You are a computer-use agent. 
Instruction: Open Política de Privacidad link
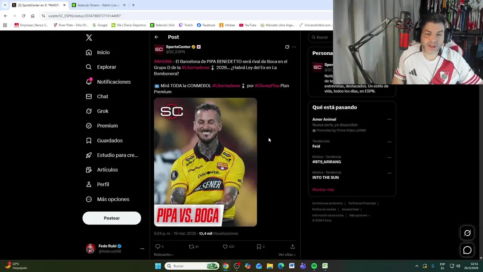click(x=362, y=203)
